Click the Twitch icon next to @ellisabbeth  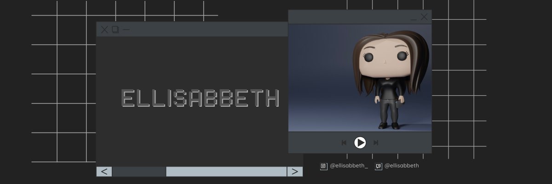tap(378, 166)
